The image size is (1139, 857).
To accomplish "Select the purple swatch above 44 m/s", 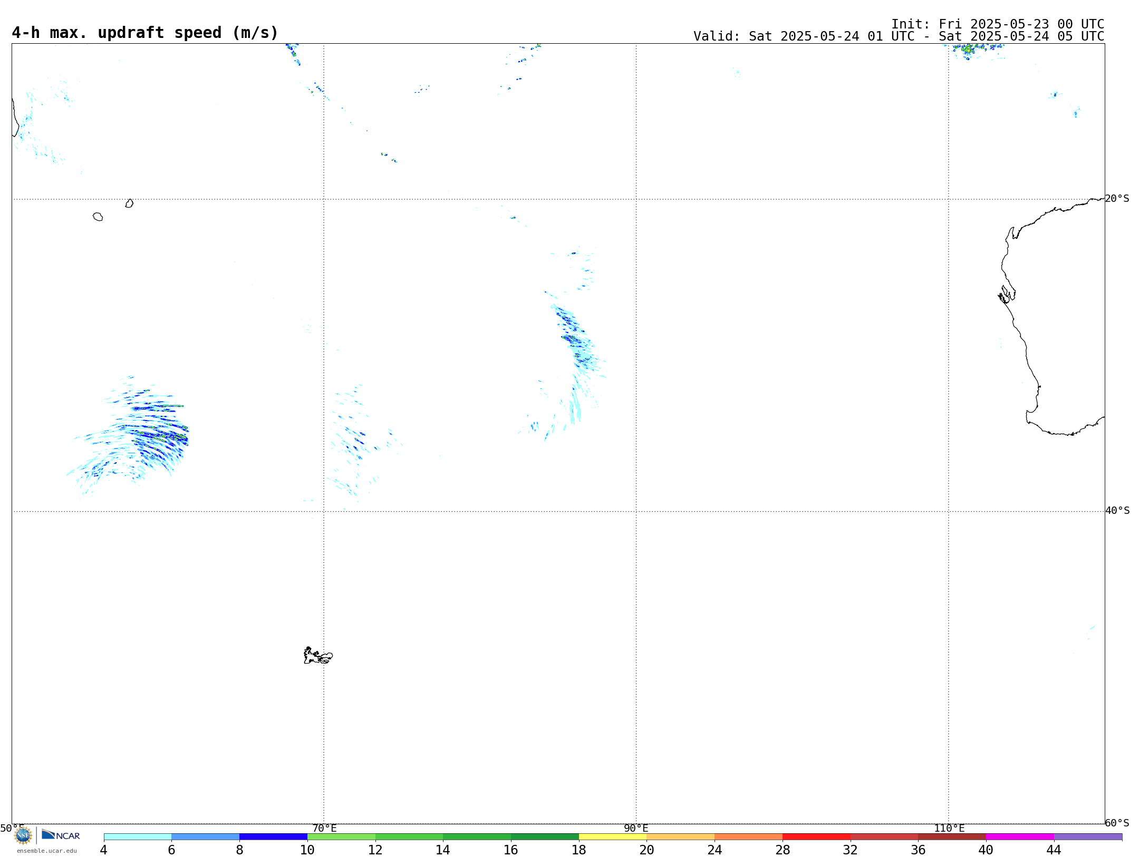I will click(1088, 836).
